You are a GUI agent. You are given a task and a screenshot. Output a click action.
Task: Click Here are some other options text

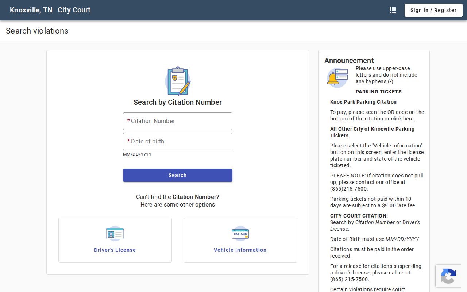click(x=178, y=204)
